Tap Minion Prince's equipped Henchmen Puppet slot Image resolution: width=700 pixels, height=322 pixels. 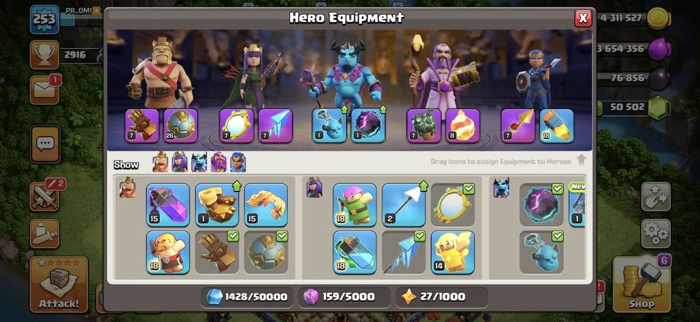(x=329, y=126)
